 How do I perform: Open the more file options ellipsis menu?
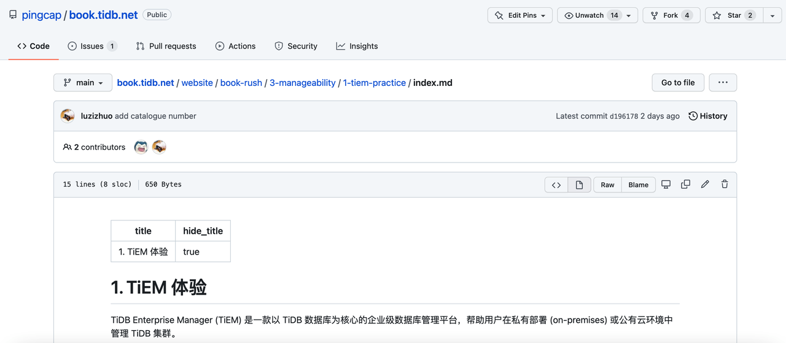723,82
